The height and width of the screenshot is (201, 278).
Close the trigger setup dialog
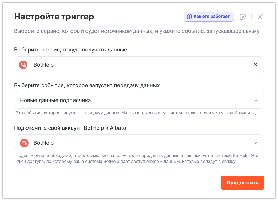point(260,17)
